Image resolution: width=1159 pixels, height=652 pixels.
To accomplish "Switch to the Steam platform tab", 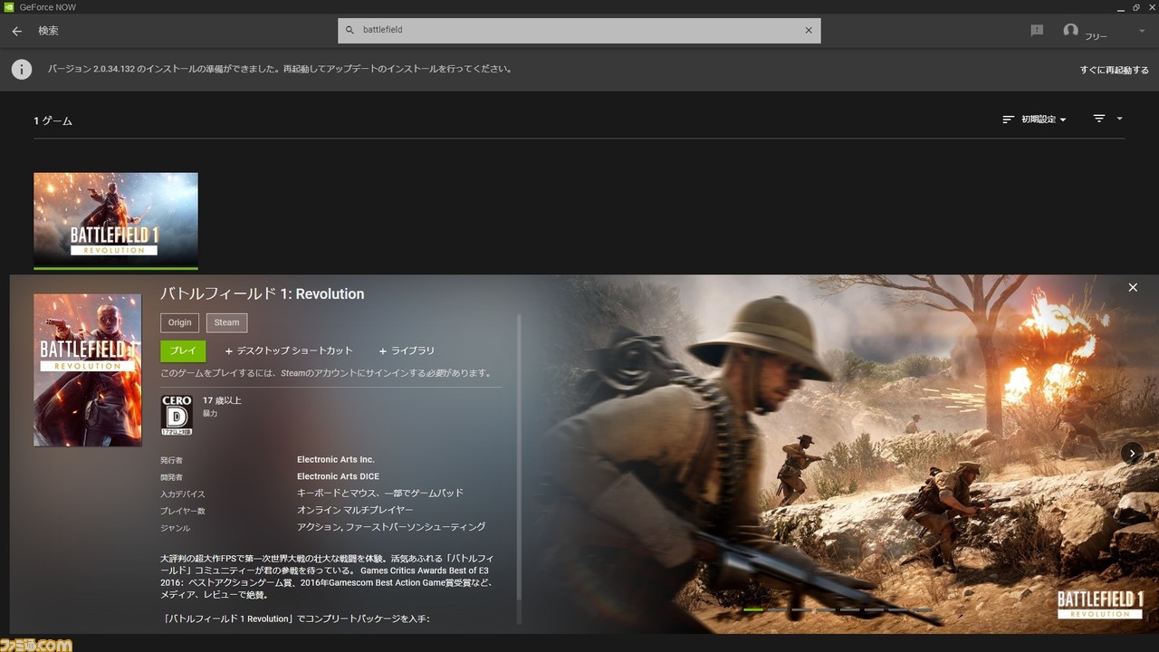I will (226, 322).
